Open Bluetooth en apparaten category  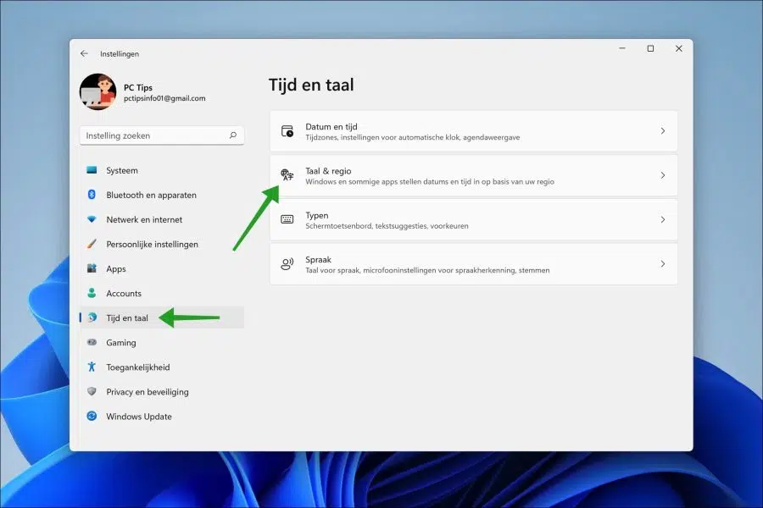(162, 195)
